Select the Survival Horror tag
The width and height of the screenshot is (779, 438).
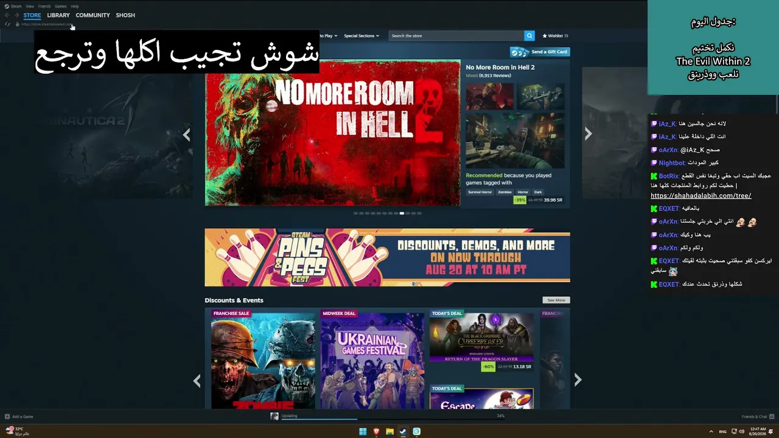point(480,192)
